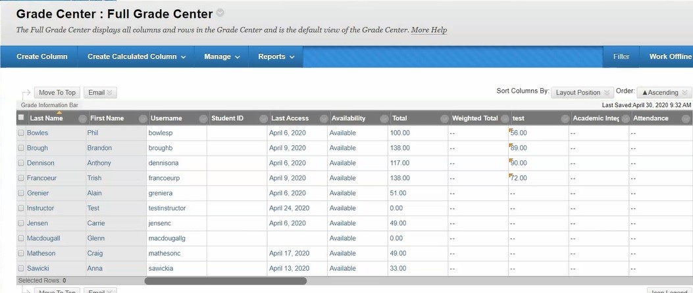Open Attendance column options chevron
Image resolution: width=693 pixels, height=293 pixels.
(686, 119)
